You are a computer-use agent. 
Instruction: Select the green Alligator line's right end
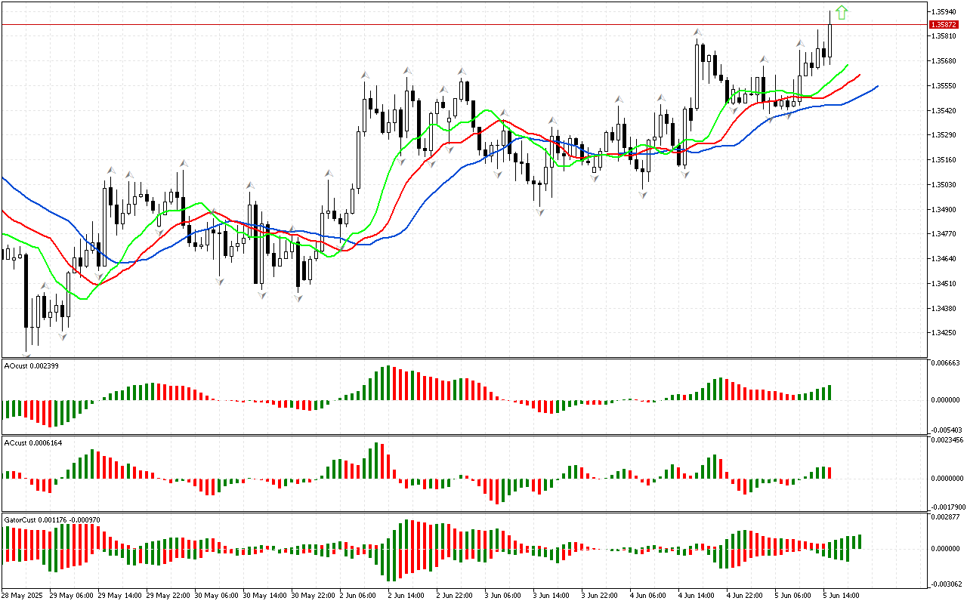(x=847, y=66)
